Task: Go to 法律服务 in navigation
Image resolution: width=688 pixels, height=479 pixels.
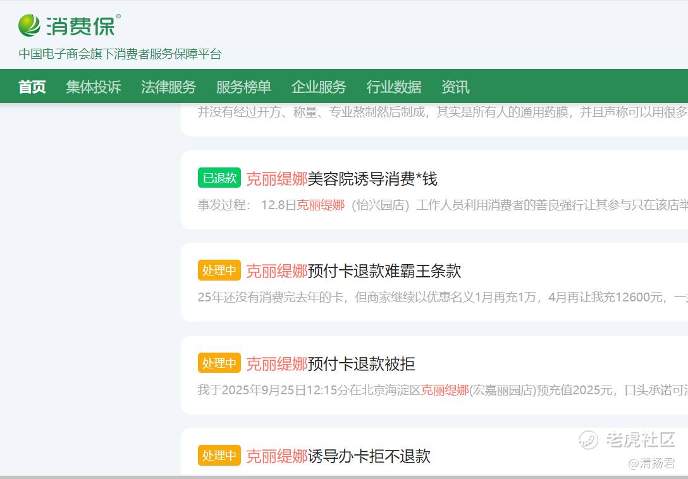Action: pyautogui.click(x=168, y=87)
